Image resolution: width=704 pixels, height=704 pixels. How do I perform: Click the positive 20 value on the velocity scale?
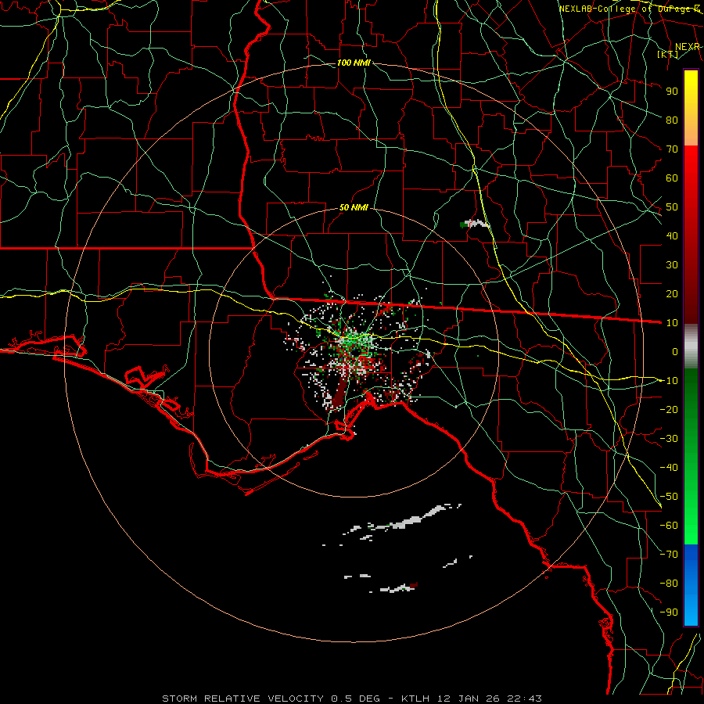tap(672, 293)
